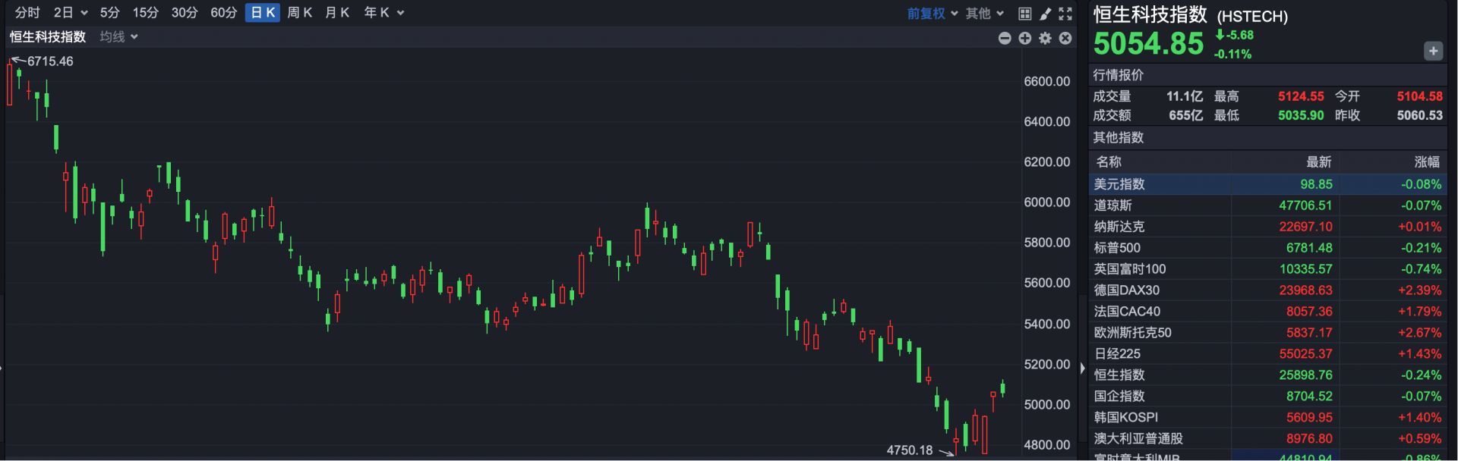
Task: Expand chart to fullscreen
Action: [1065, 14]
